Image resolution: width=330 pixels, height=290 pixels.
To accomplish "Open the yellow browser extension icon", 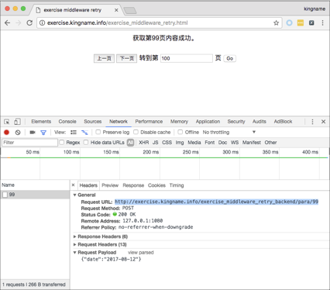I will pyautogui.click(x=301, y=23).
